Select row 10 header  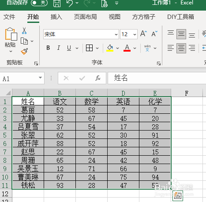[x=6, y=177]
